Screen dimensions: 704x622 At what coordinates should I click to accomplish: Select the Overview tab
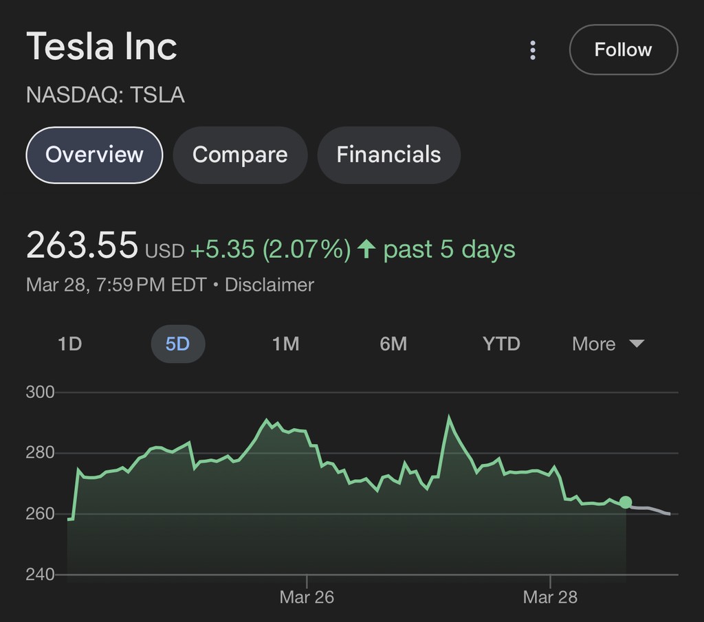(x=94, y=155)
